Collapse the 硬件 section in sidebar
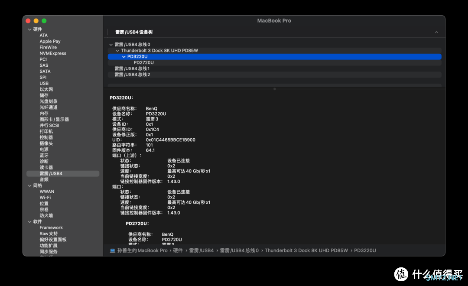Screen dimensions: 468x286 [29, 29]
